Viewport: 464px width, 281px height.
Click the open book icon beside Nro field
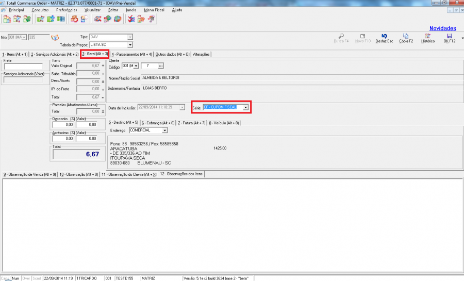pos(55,38)
